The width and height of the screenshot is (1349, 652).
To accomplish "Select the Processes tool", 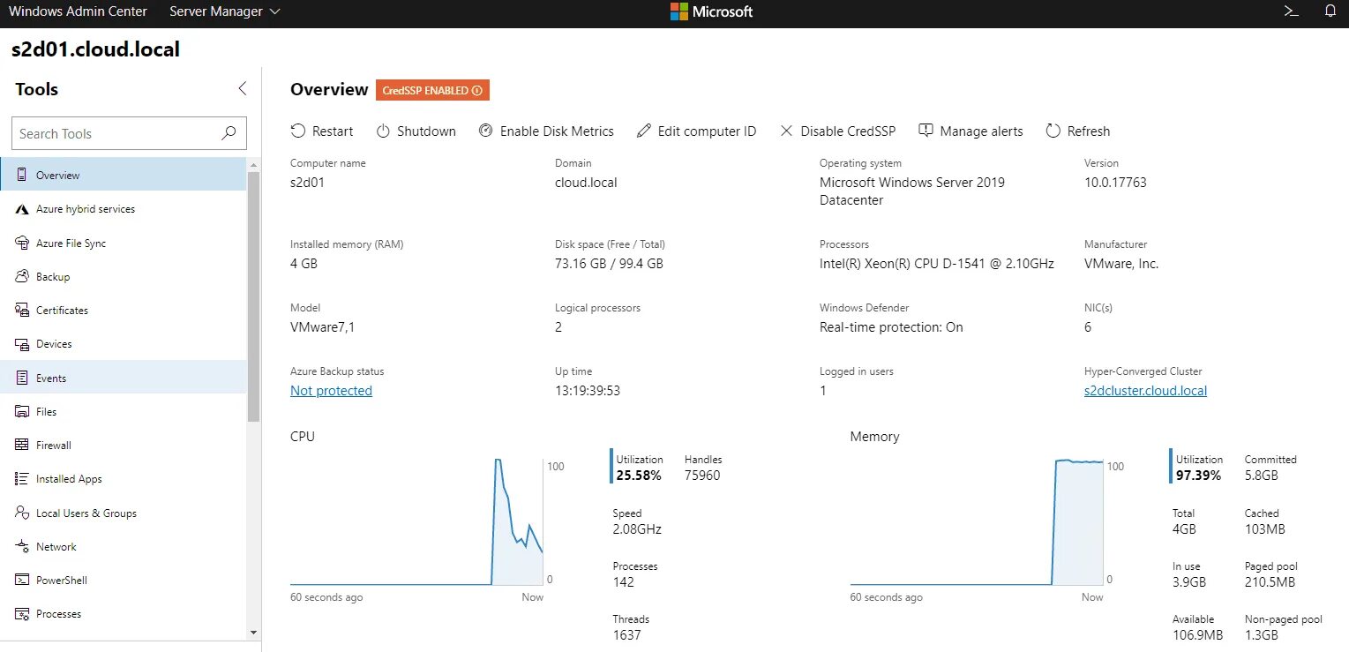I will pyautogui.click(x=58, y=613).
